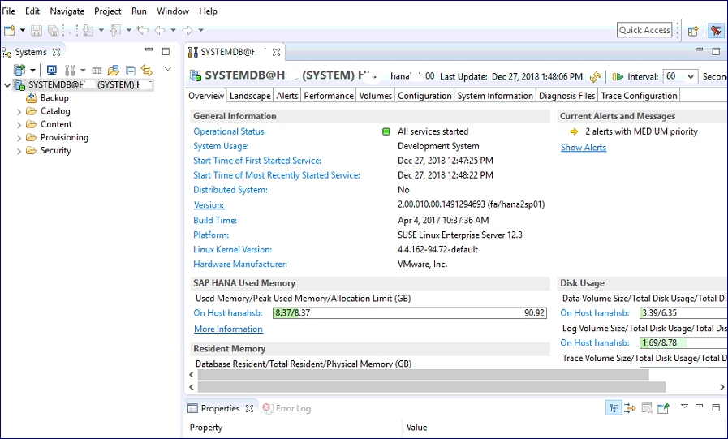Open the New wizard dropdown arrow
The height and width of the screenshot is (439, 728).
(22, 31)
